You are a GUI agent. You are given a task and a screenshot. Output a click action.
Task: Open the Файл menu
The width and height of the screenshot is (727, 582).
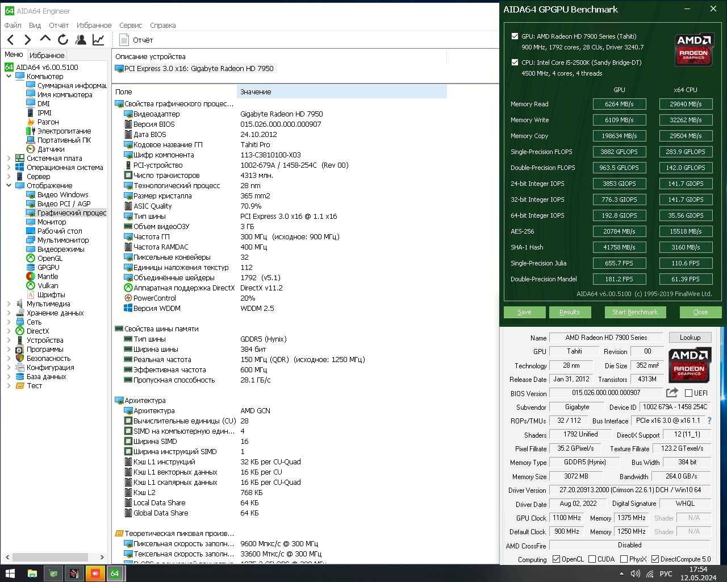[13, 25]
